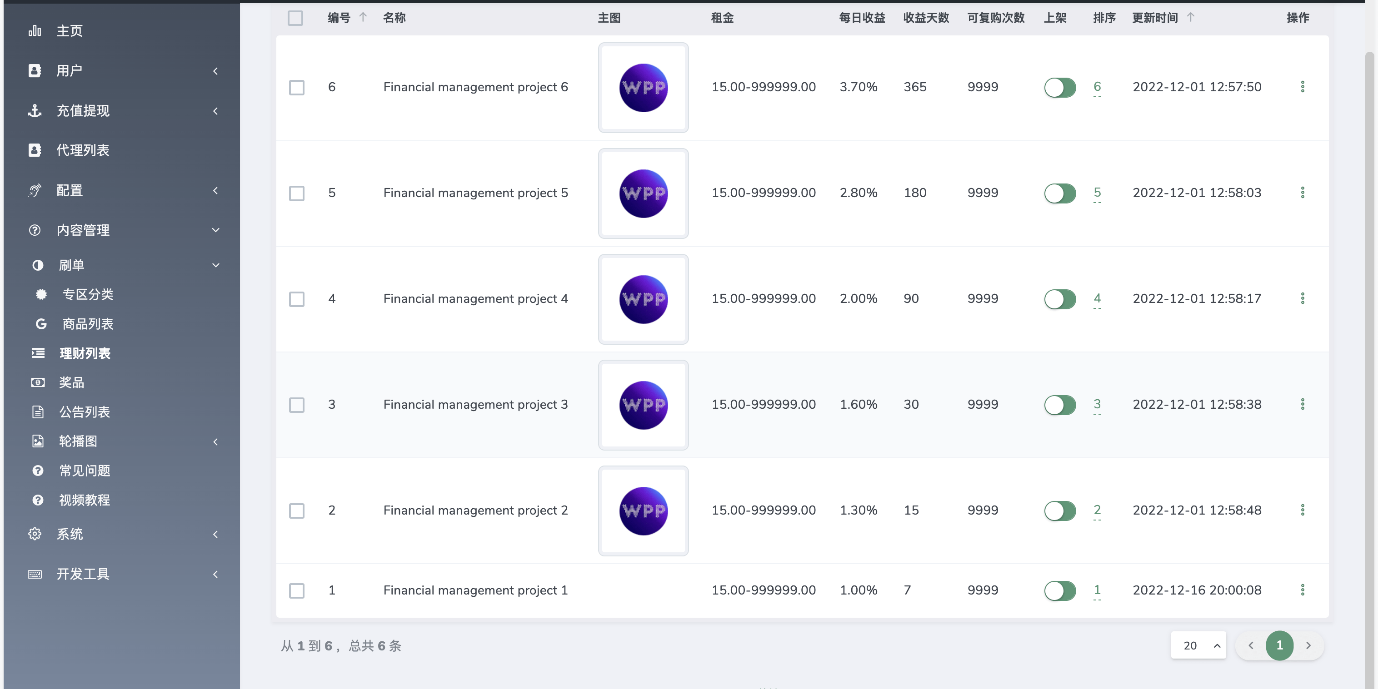Collapse the 刷单 submenu
The height and width of the screenshot is (689, 1378).
coord(122,265)
